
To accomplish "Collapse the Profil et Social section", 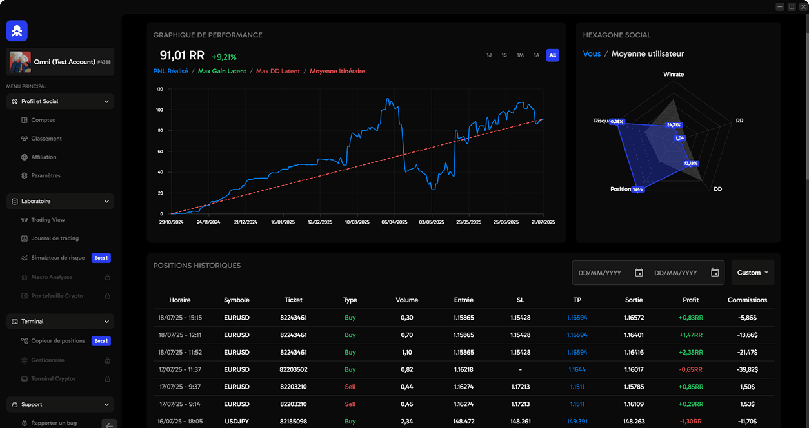I will click(x=106, y=101).
